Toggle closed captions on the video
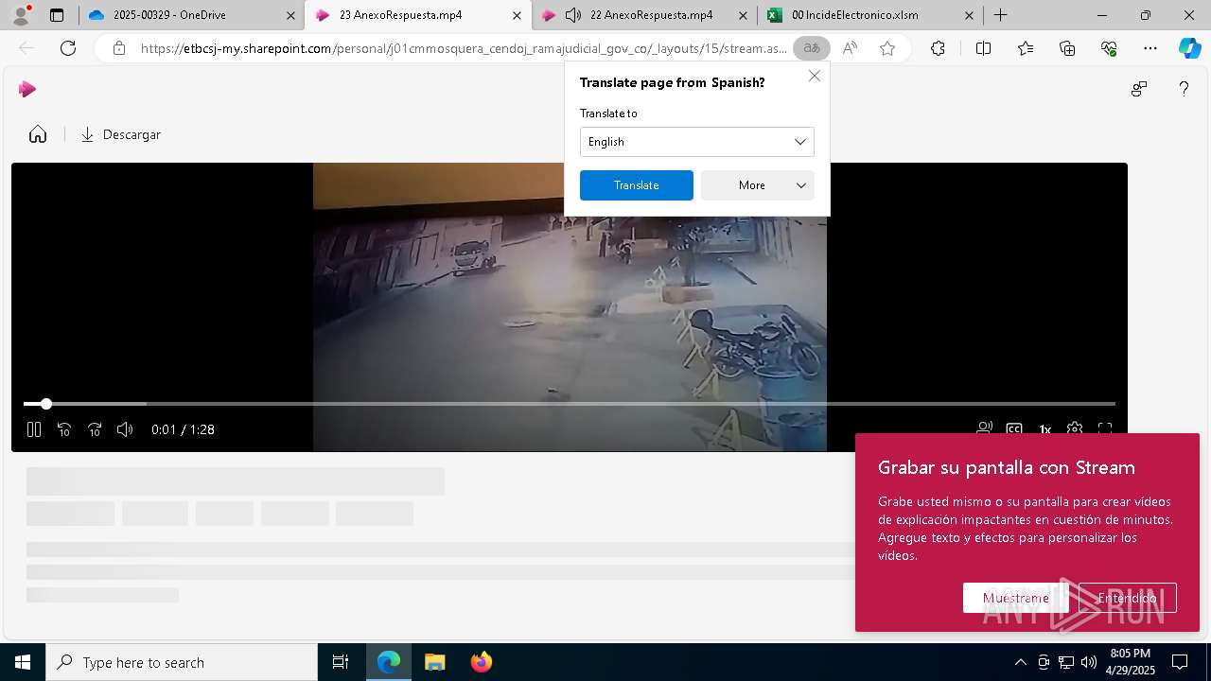Screen dimensions: 1211x681 click(x=1014, y=428)
